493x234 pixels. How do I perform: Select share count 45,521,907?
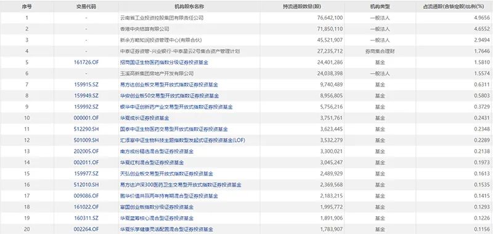tap(330, 40)
